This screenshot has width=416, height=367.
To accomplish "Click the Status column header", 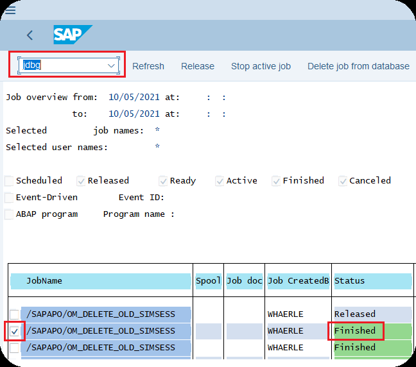I will (x=373, y=281).
